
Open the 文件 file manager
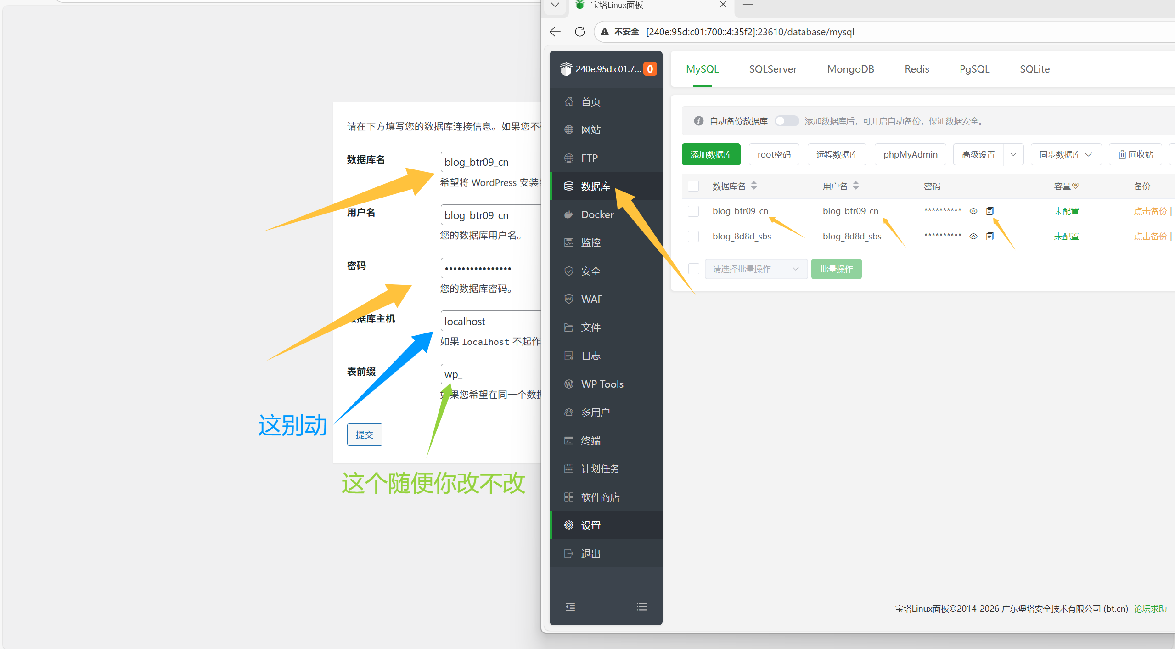[590, 327]
